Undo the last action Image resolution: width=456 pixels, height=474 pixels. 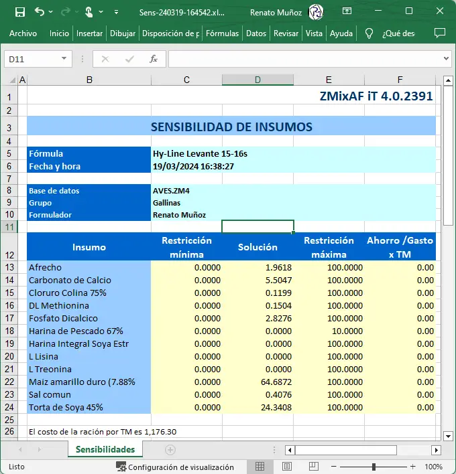(39, 12)
